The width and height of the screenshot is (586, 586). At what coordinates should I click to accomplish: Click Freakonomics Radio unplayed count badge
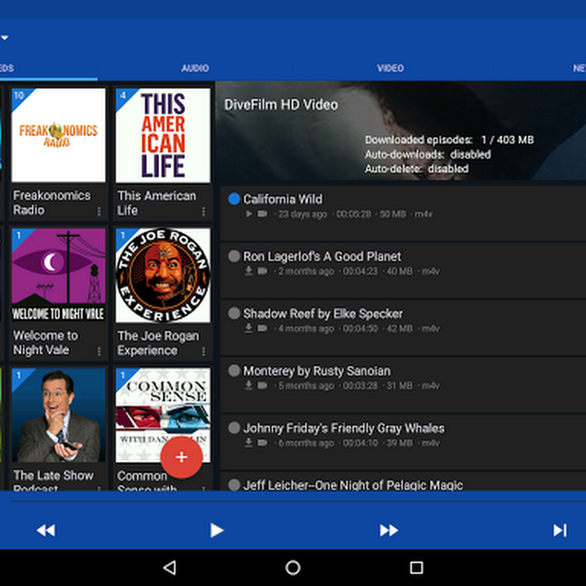(20, 96)
